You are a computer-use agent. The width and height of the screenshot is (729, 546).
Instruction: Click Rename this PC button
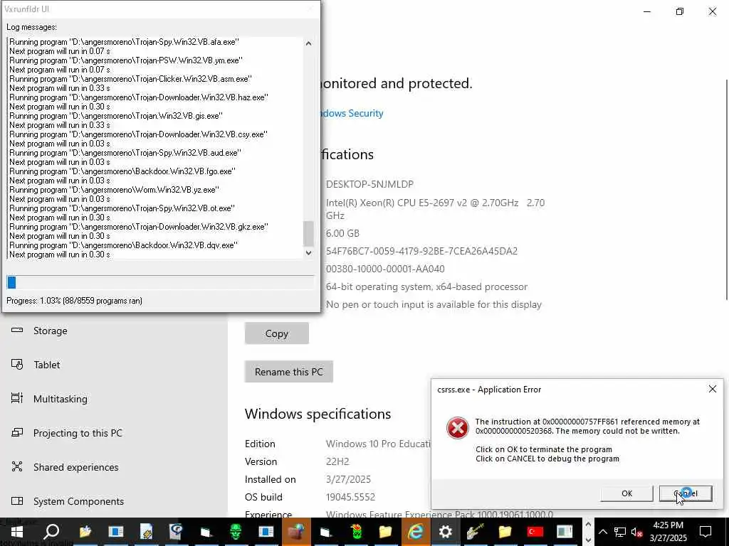289,371
